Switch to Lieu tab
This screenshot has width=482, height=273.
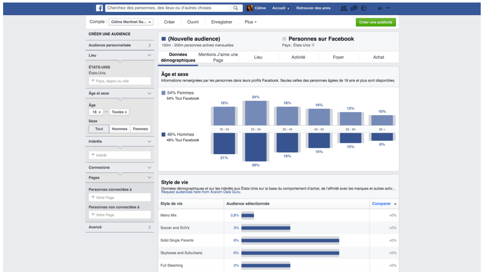258,57
